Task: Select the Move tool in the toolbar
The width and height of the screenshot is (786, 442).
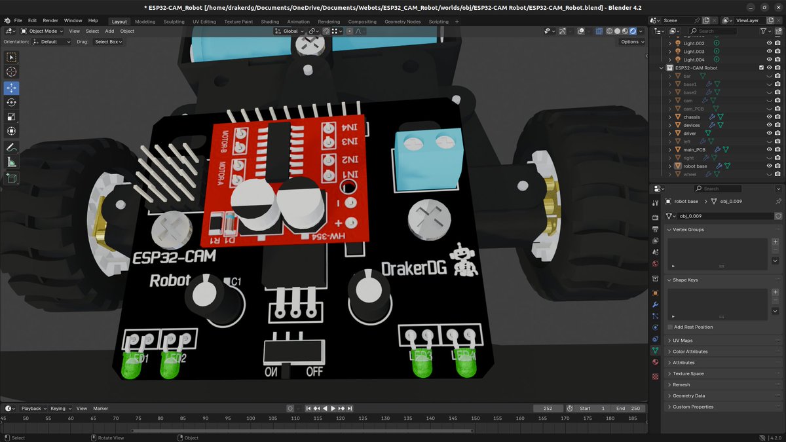Action: (11, 87)
